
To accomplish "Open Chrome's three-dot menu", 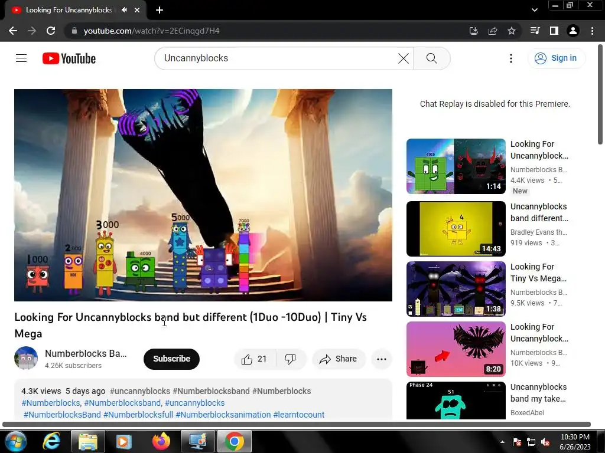I will (x=592, y=31).
